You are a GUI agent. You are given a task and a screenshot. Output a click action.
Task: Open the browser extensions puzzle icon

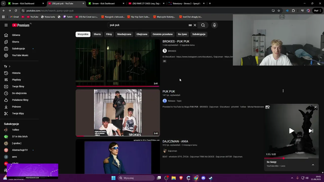293,11
